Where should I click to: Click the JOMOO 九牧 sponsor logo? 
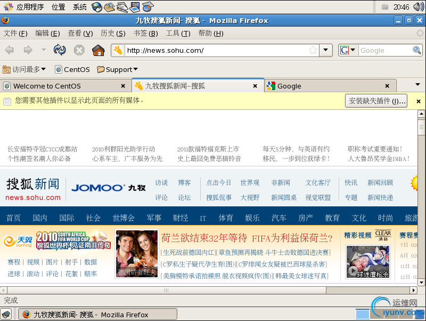[x=109, y=188]
